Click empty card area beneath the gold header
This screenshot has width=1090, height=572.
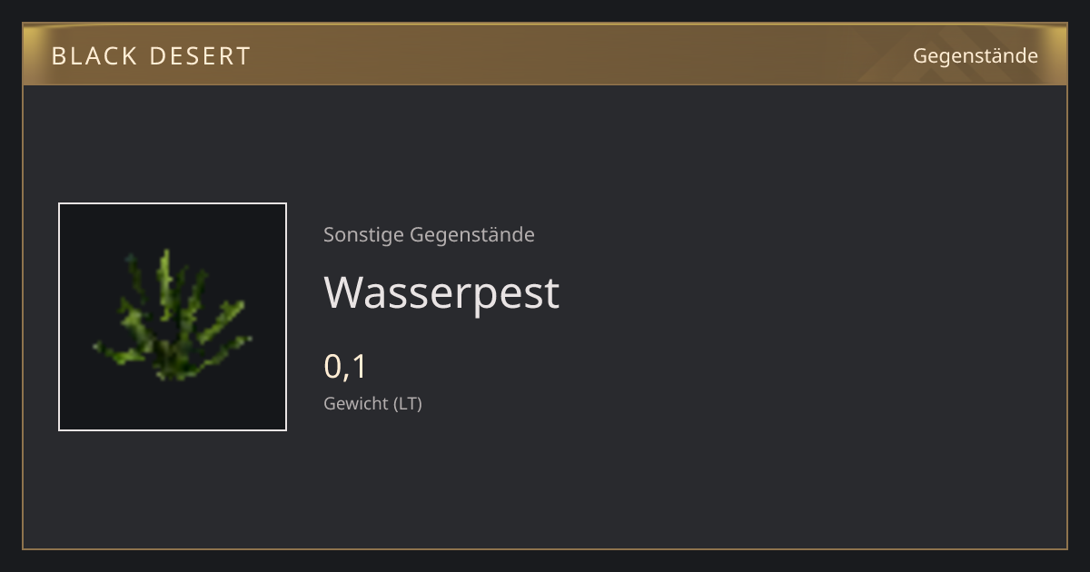pos(545,136)
